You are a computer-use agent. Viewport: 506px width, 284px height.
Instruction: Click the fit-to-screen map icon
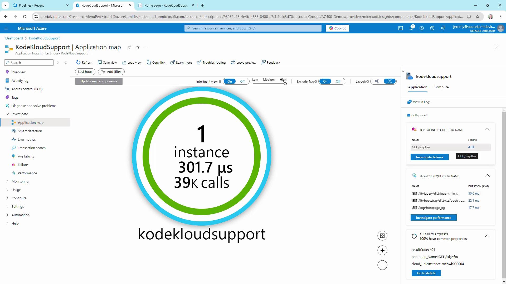tap(382, 236)
